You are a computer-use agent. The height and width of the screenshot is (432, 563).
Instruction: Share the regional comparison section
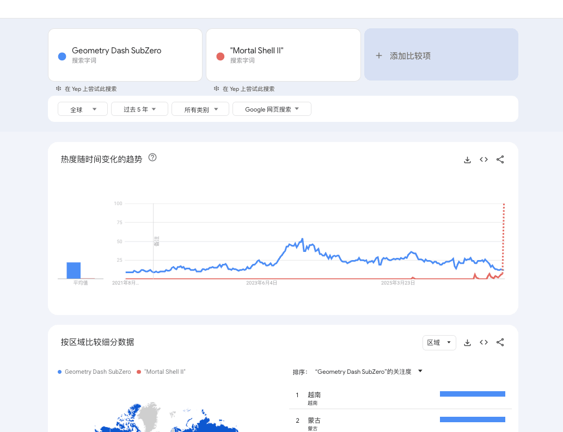500,342
